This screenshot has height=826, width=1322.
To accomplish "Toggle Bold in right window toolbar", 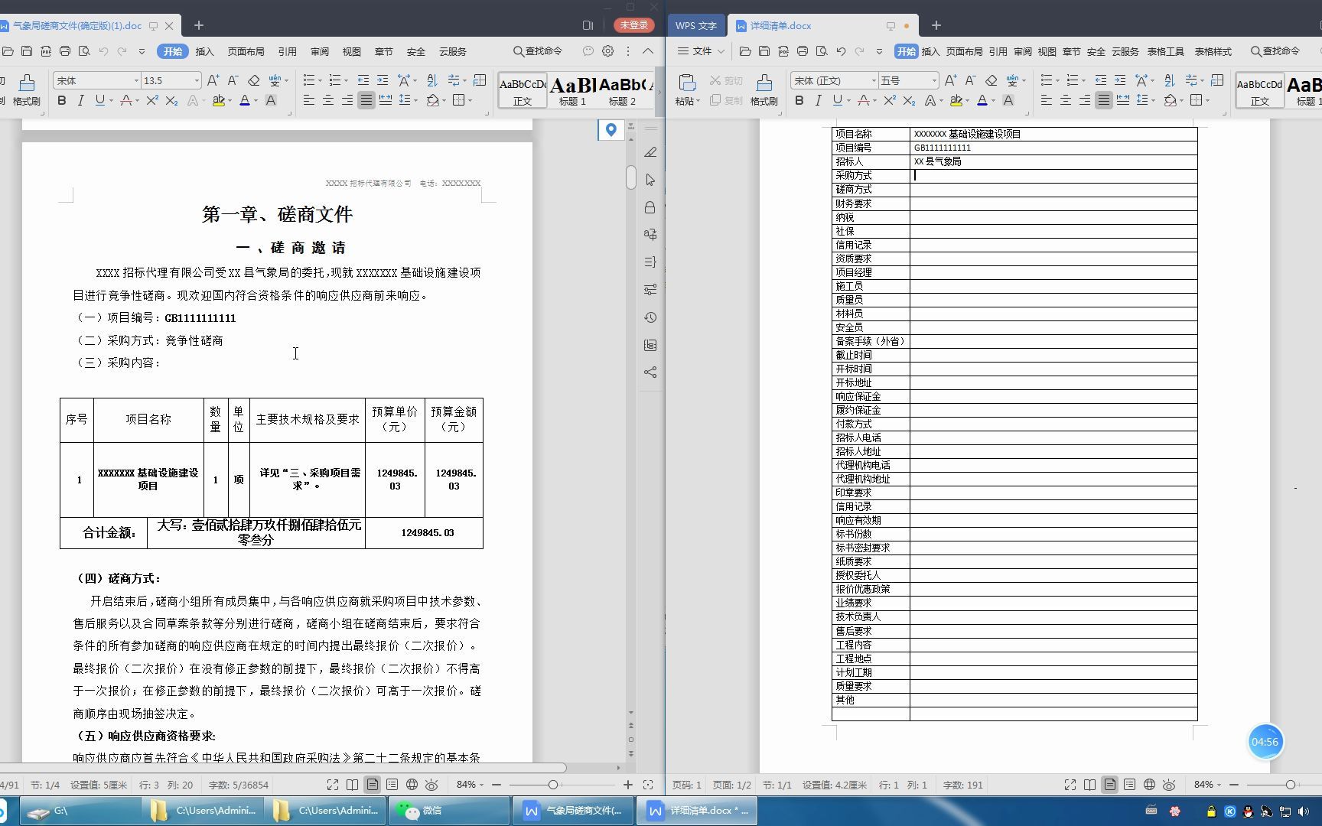I will 799,101.
